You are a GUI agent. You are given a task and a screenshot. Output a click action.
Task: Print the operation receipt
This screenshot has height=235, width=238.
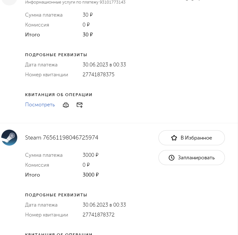tap(66, 105)
